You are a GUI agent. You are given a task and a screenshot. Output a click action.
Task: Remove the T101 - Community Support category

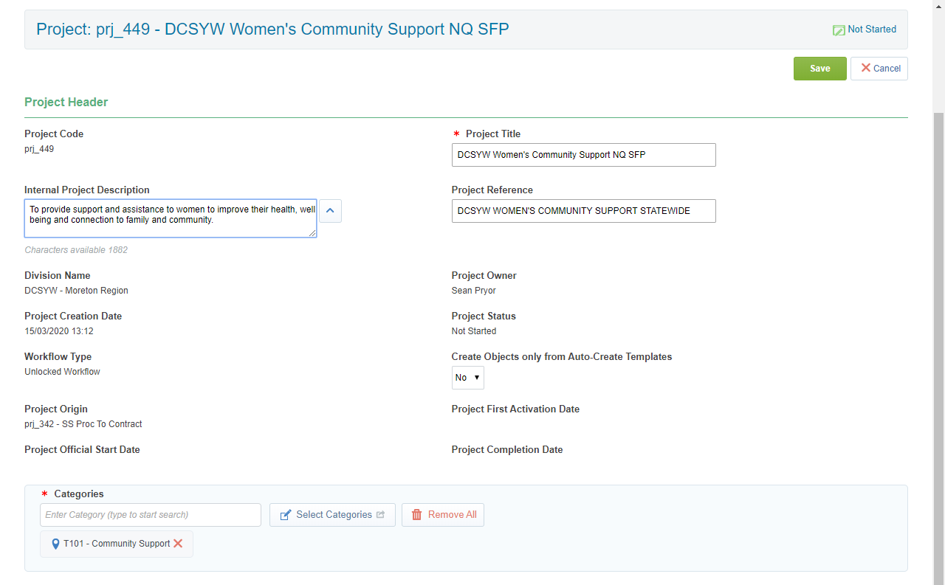tap(178, 544)
